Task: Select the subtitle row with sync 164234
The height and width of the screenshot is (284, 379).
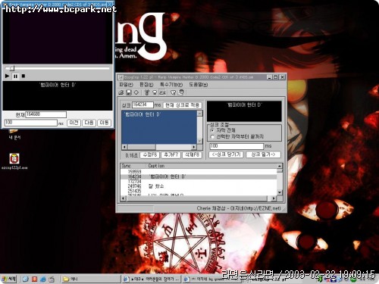Action: [x=199, y=176]
